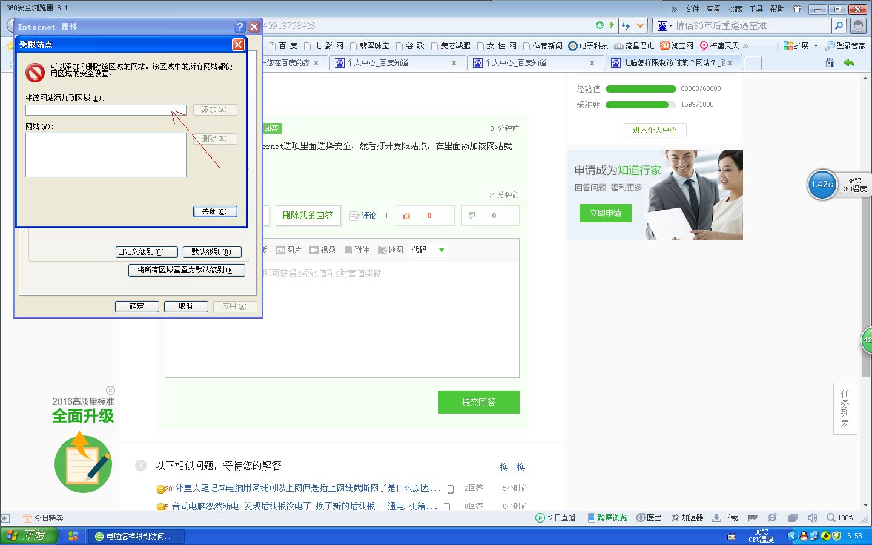The width and height of the screenshot is (872, 545).
Task: Insert an image with the 图片 icon
Action: (x=289, y=249)
